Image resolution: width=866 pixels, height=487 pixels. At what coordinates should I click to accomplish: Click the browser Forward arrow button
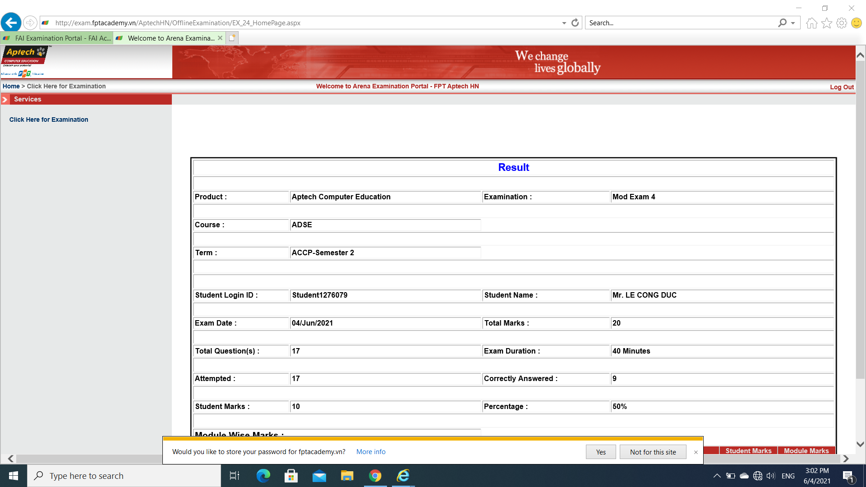tap(30, 23)
